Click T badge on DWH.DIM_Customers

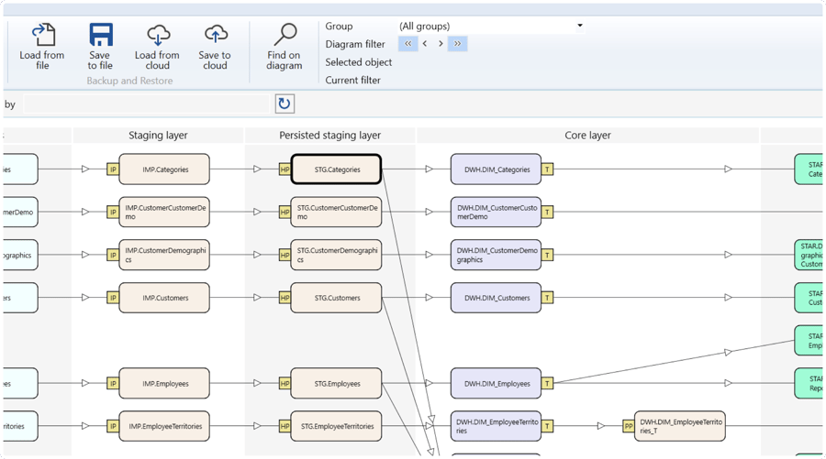(547, 298)
